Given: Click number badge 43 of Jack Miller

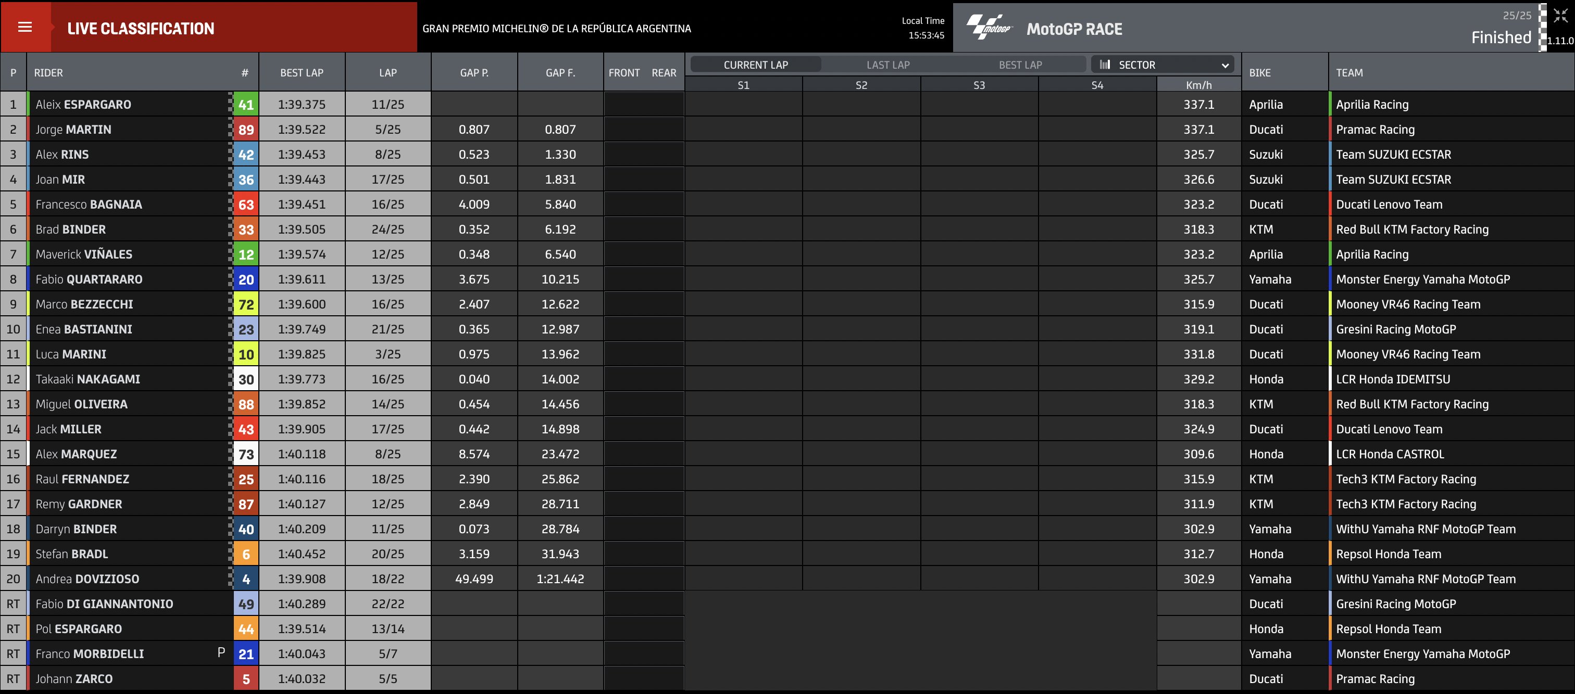Looking at the screenshot, I should coord(246,429).
